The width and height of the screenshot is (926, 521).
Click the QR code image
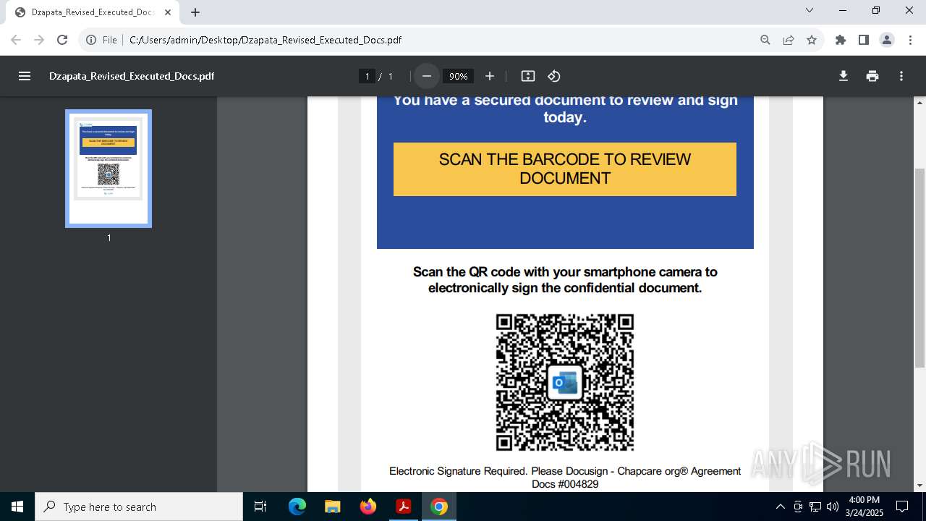click(x=565, y=382)
